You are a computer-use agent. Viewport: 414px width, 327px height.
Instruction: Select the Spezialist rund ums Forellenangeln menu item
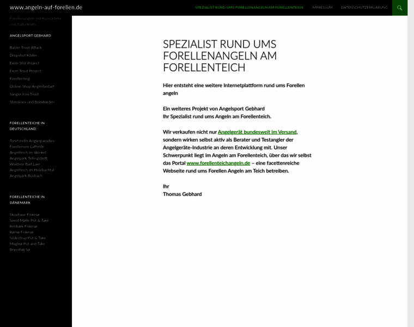click(249, 8)
